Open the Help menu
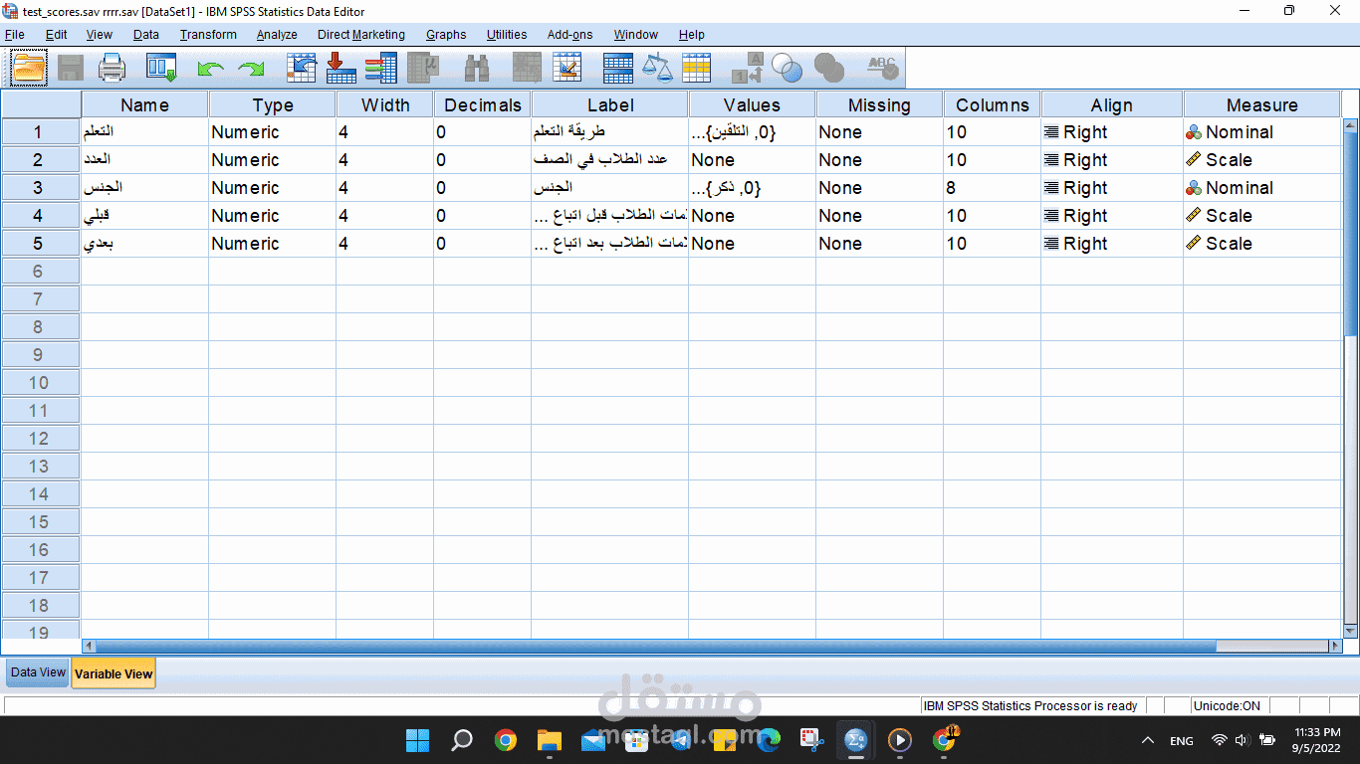 tap(691, 34)
